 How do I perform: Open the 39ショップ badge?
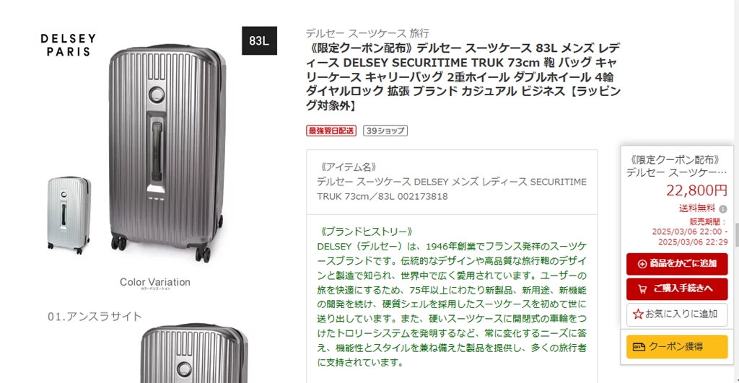pos(385,131)
